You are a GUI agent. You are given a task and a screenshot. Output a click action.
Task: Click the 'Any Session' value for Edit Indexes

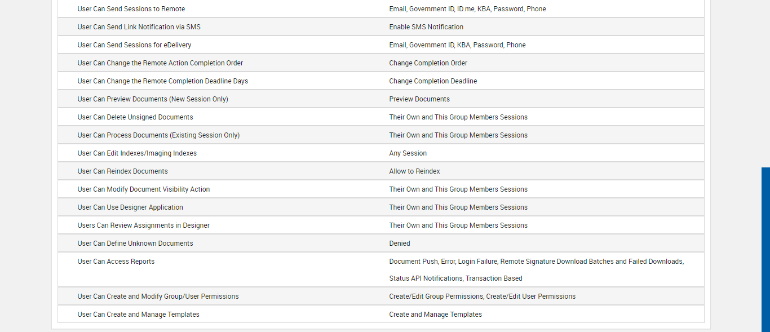pyautogui.click(x=408, y=153)
